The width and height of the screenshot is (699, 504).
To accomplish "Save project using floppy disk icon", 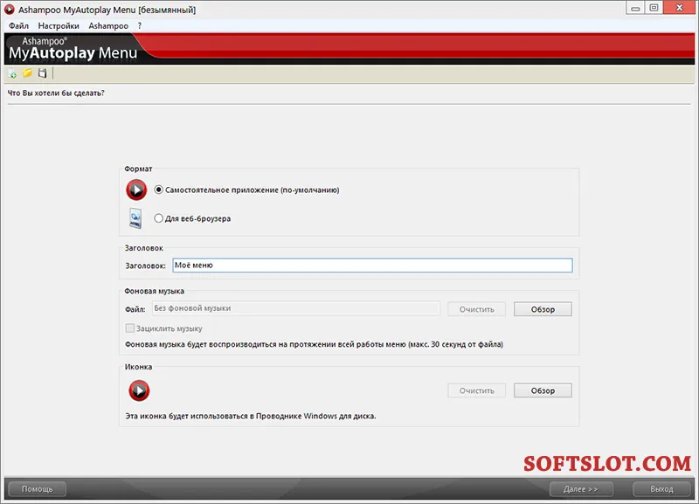I will tap(42, 73).
